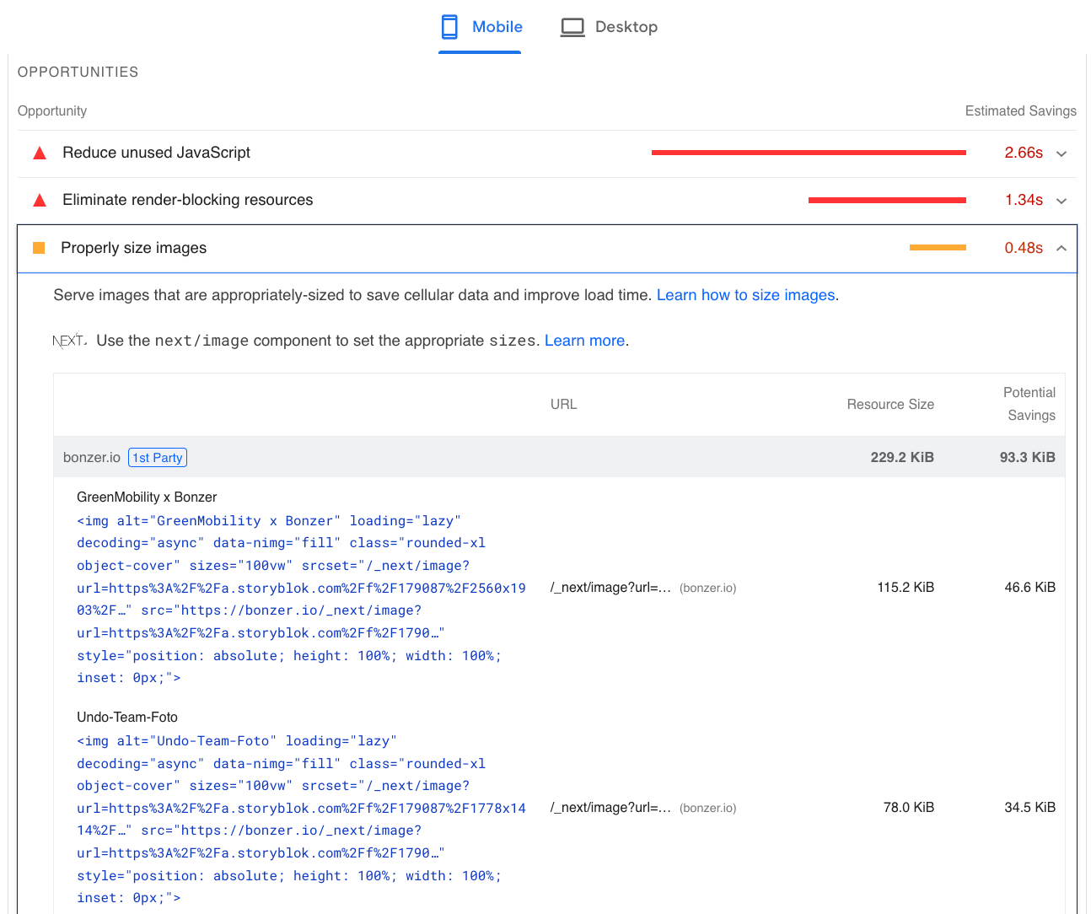Click the 229.2 KiB total resource size

(902, 457)
